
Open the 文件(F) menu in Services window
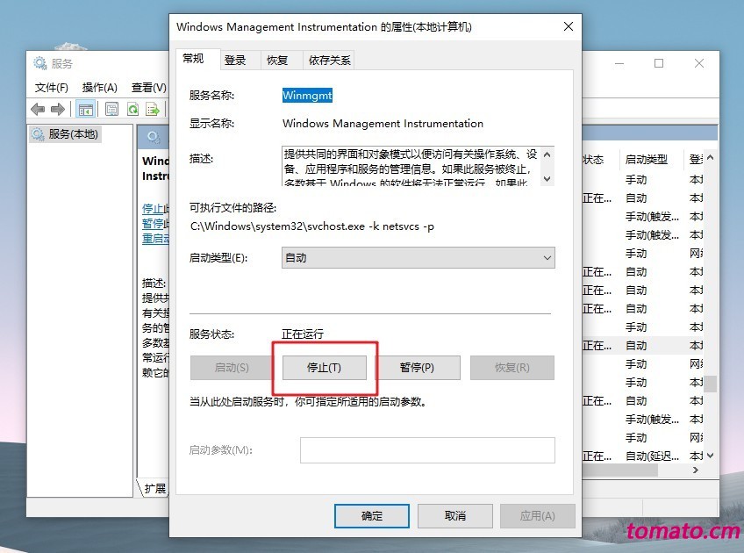51,88
